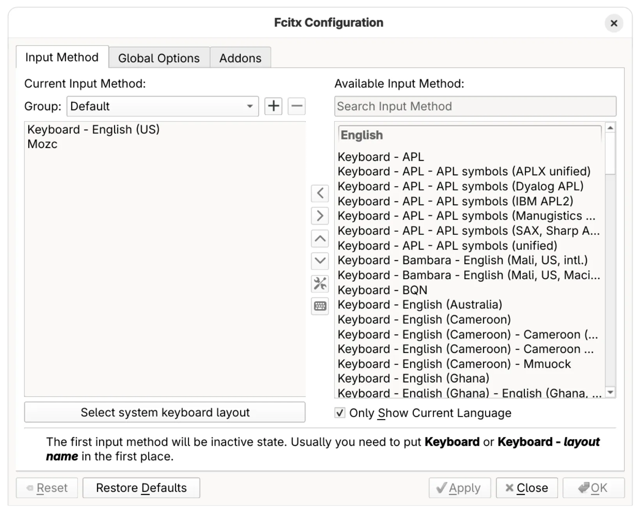Focus the Search Input Method field
Screen dimensions: 641x514
(x=475, y=106)
